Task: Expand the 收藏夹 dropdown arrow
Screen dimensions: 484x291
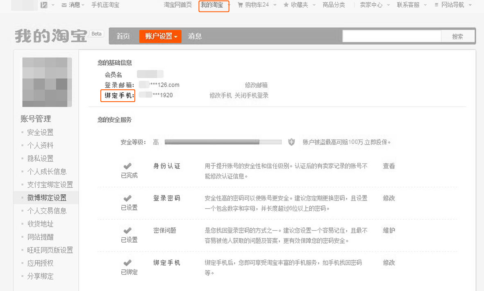Action: point(314,5)
